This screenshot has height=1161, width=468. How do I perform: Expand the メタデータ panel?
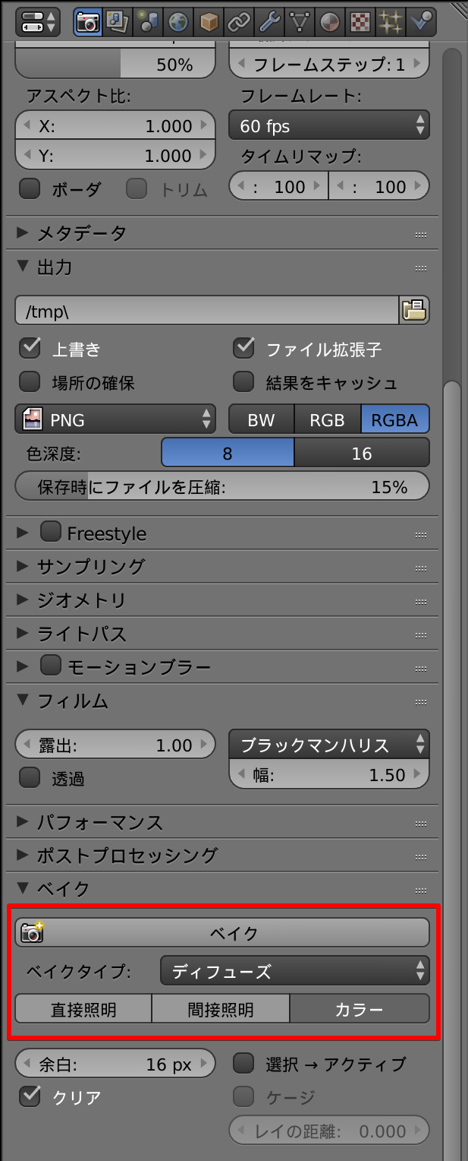coord(76,233)
